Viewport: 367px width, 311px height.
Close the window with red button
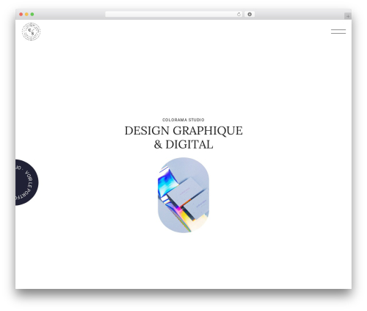(21, 15)
